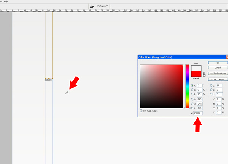Viewport: 228px width, 164px height.
Task: Click the R value field
Action: pos(200,99)
